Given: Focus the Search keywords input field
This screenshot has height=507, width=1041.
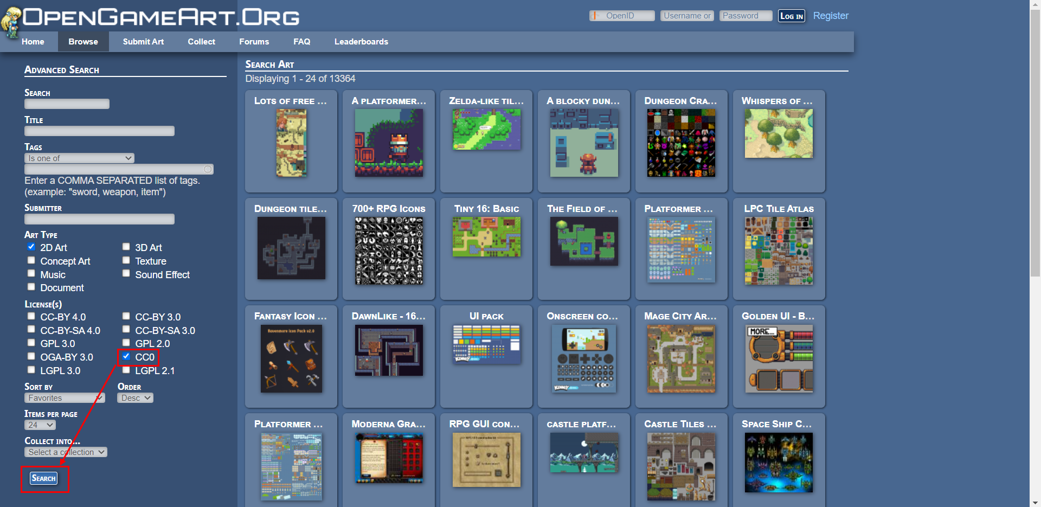Looking at the screenshot, I should pyautogui.click(x=67, y=104).
